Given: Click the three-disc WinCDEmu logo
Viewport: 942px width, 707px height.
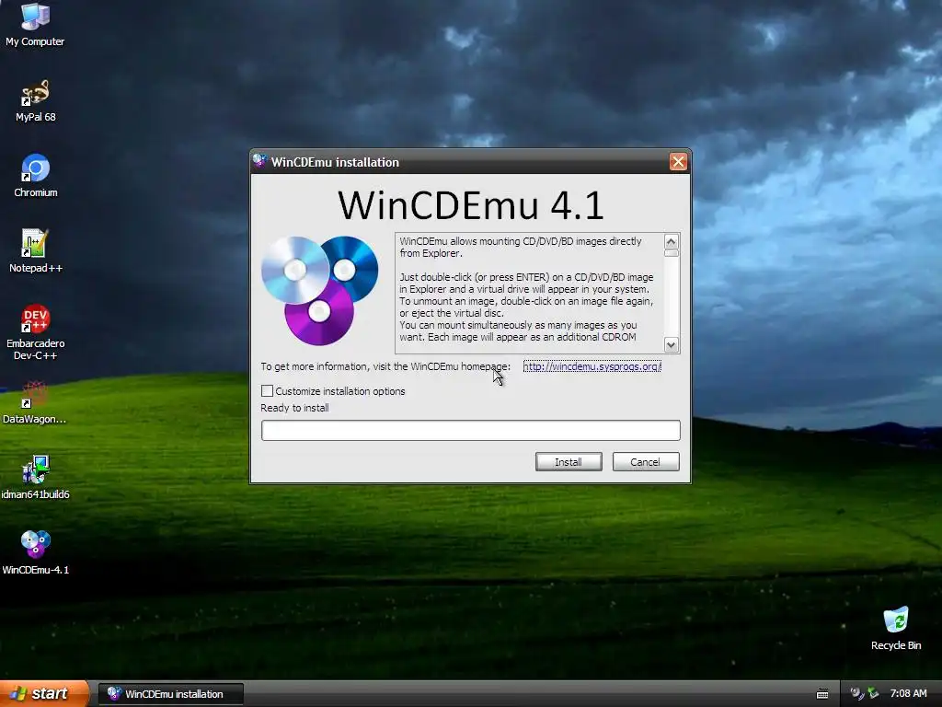Looking at the screenshot, I should click(x=319, y=290).
